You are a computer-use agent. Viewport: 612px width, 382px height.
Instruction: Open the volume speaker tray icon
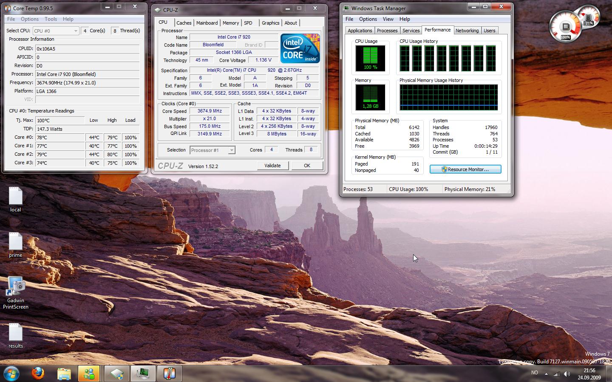click(x=567, y=374)
